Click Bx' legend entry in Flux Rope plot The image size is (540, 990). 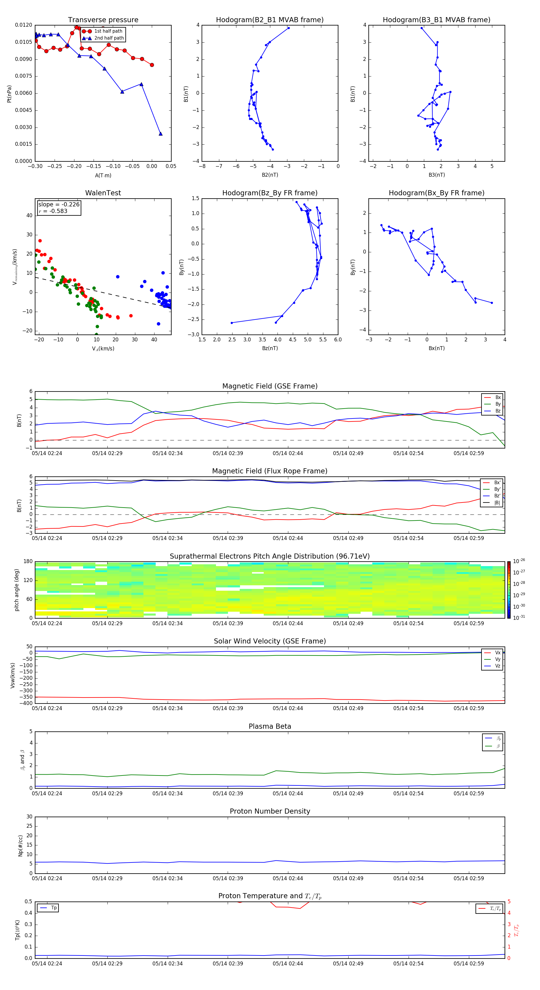tap(492, 483)
